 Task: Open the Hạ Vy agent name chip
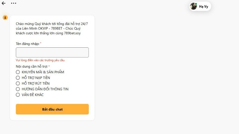(200, 6)
